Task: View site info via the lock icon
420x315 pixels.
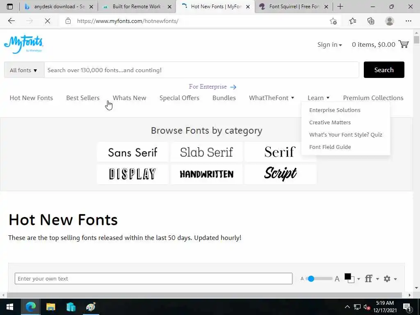Action: tap(68, 21)
